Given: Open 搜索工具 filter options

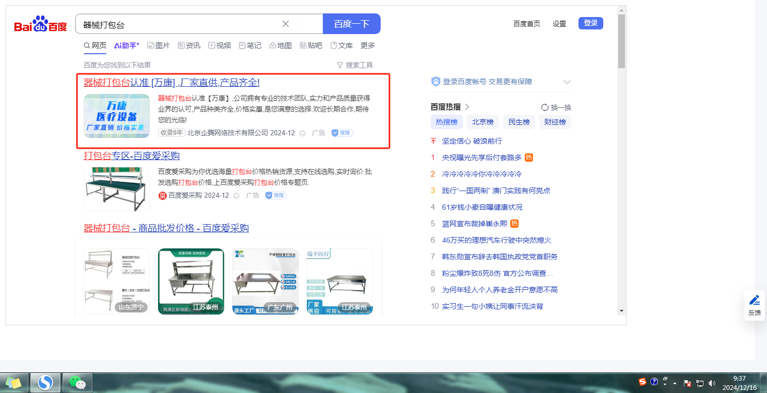Looking at the screenshot, I should click(x=355, y=65).
